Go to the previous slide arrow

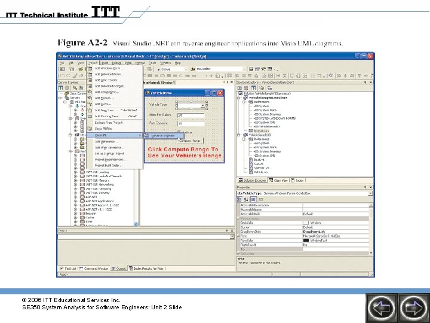(381, 307)
